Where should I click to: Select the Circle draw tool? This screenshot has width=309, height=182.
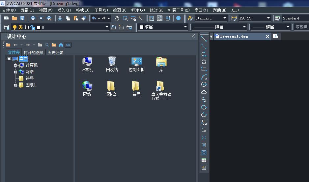[204, 84]
